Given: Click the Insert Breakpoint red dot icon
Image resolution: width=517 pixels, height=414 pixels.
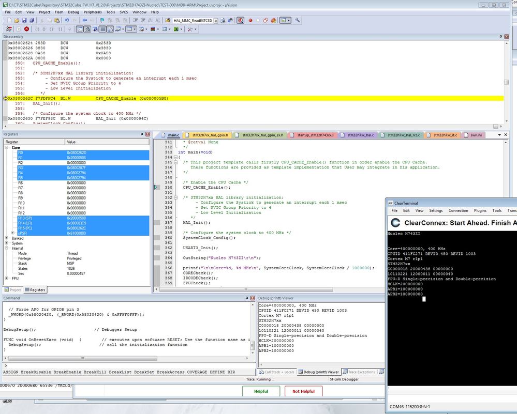Looking at the screenshot, I should 250,21.
